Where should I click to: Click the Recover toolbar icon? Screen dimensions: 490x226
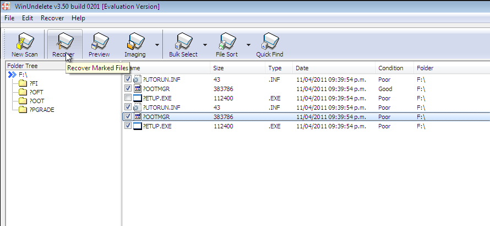(63, 43)
